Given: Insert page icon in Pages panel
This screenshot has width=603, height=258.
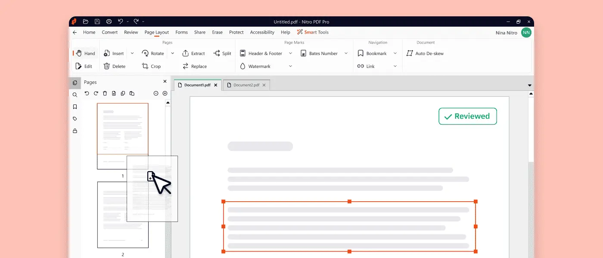Looking at the screenshot, I should tap(114, 93).
